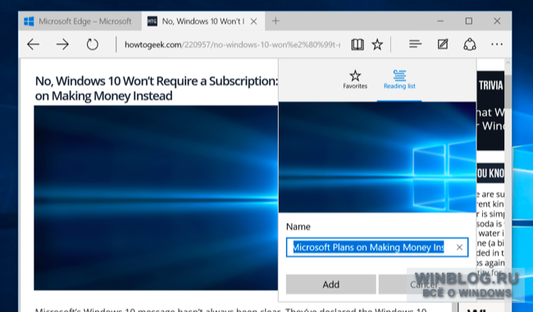
Task: Open the Share icon in the toolbar
Action: pos(470,44)
